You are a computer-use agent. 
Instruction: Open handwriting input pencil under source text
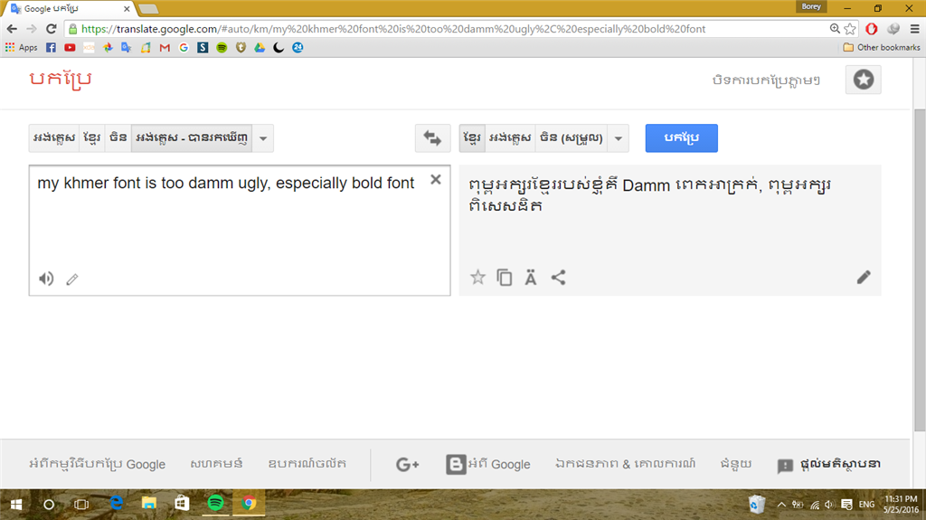click(x=72, y=279)
